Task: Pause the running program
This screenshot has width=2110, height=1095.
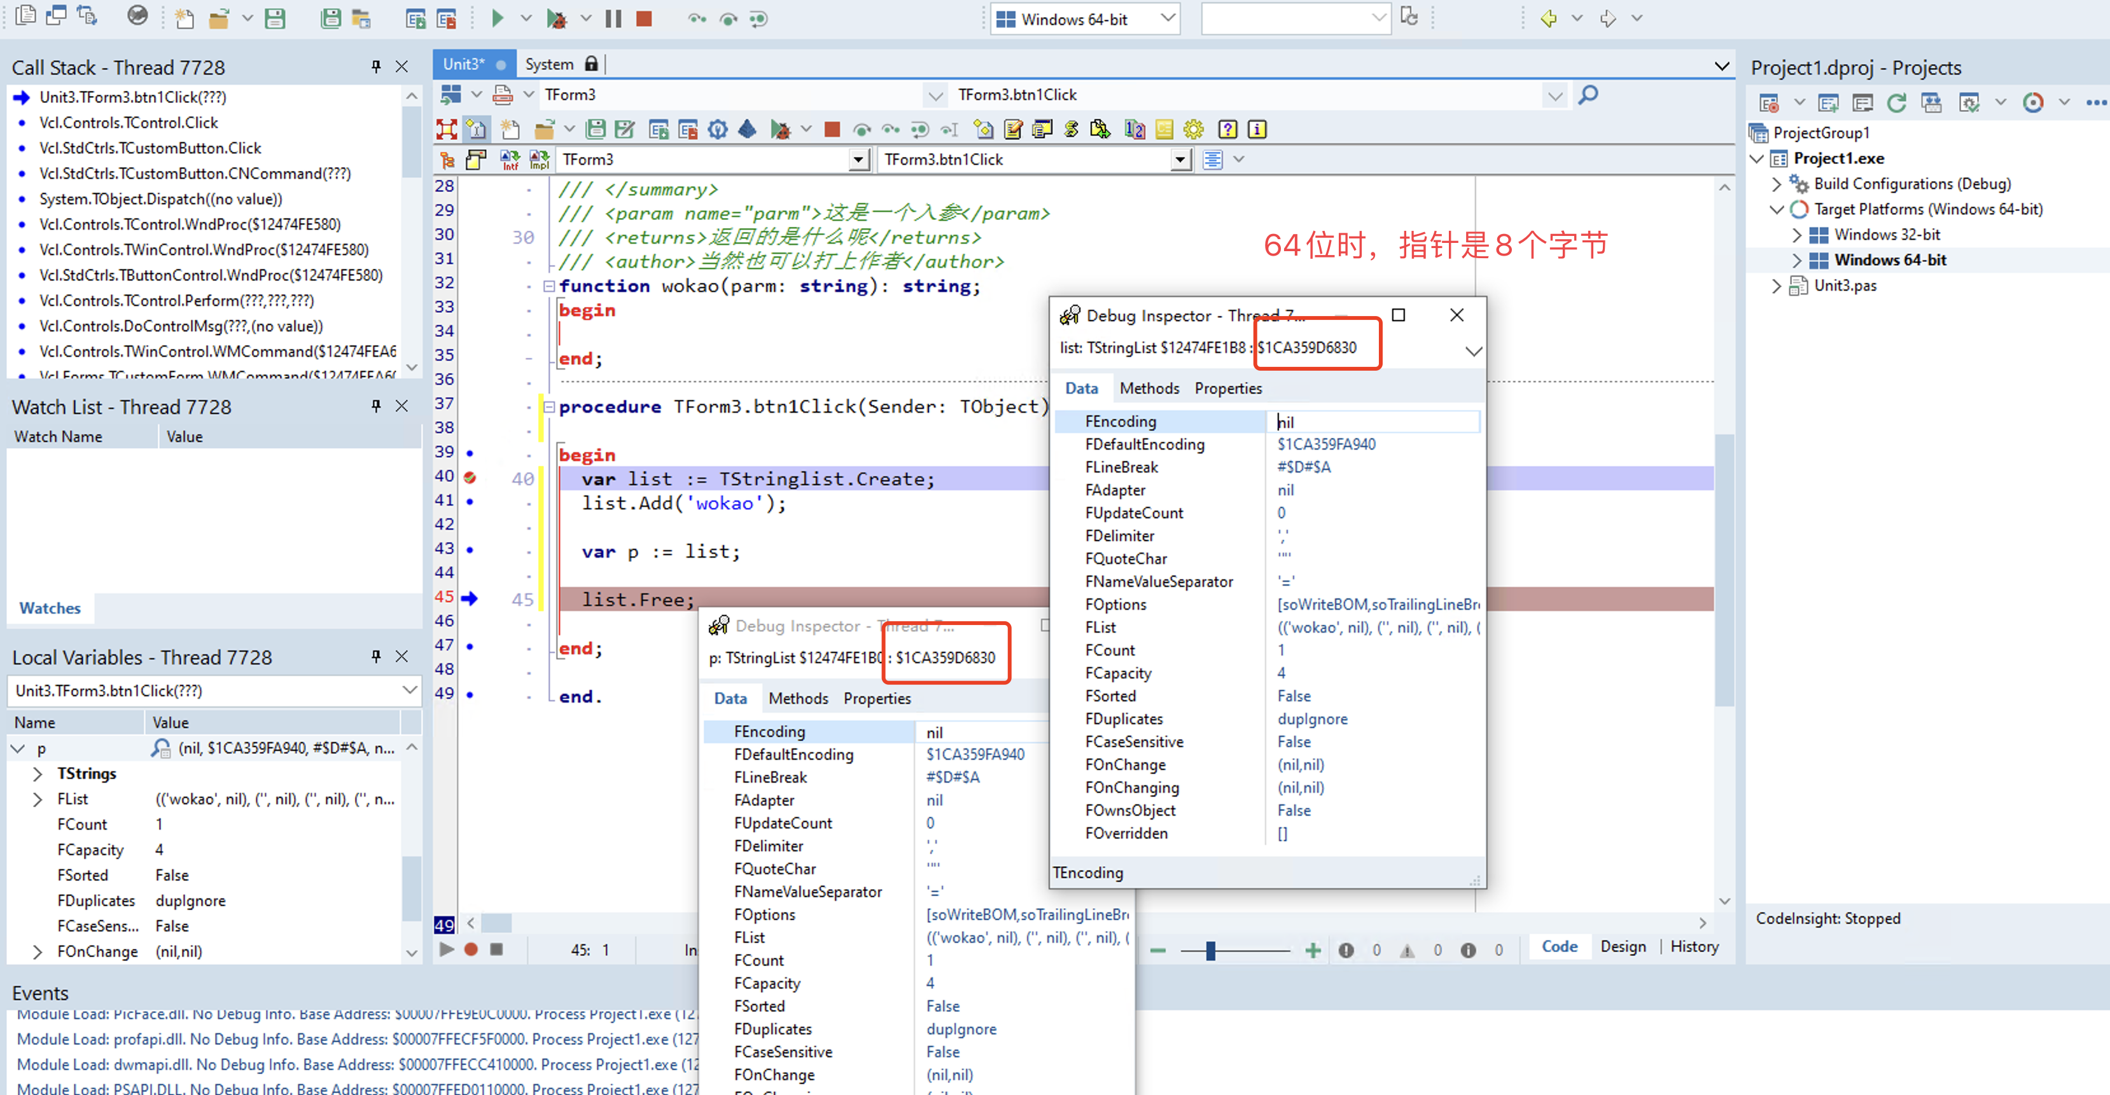Action: point(613,18)
